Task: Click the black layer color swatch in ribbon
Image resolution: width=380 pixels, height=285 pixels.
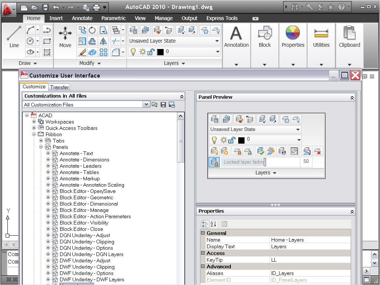Action: (160, 52)
